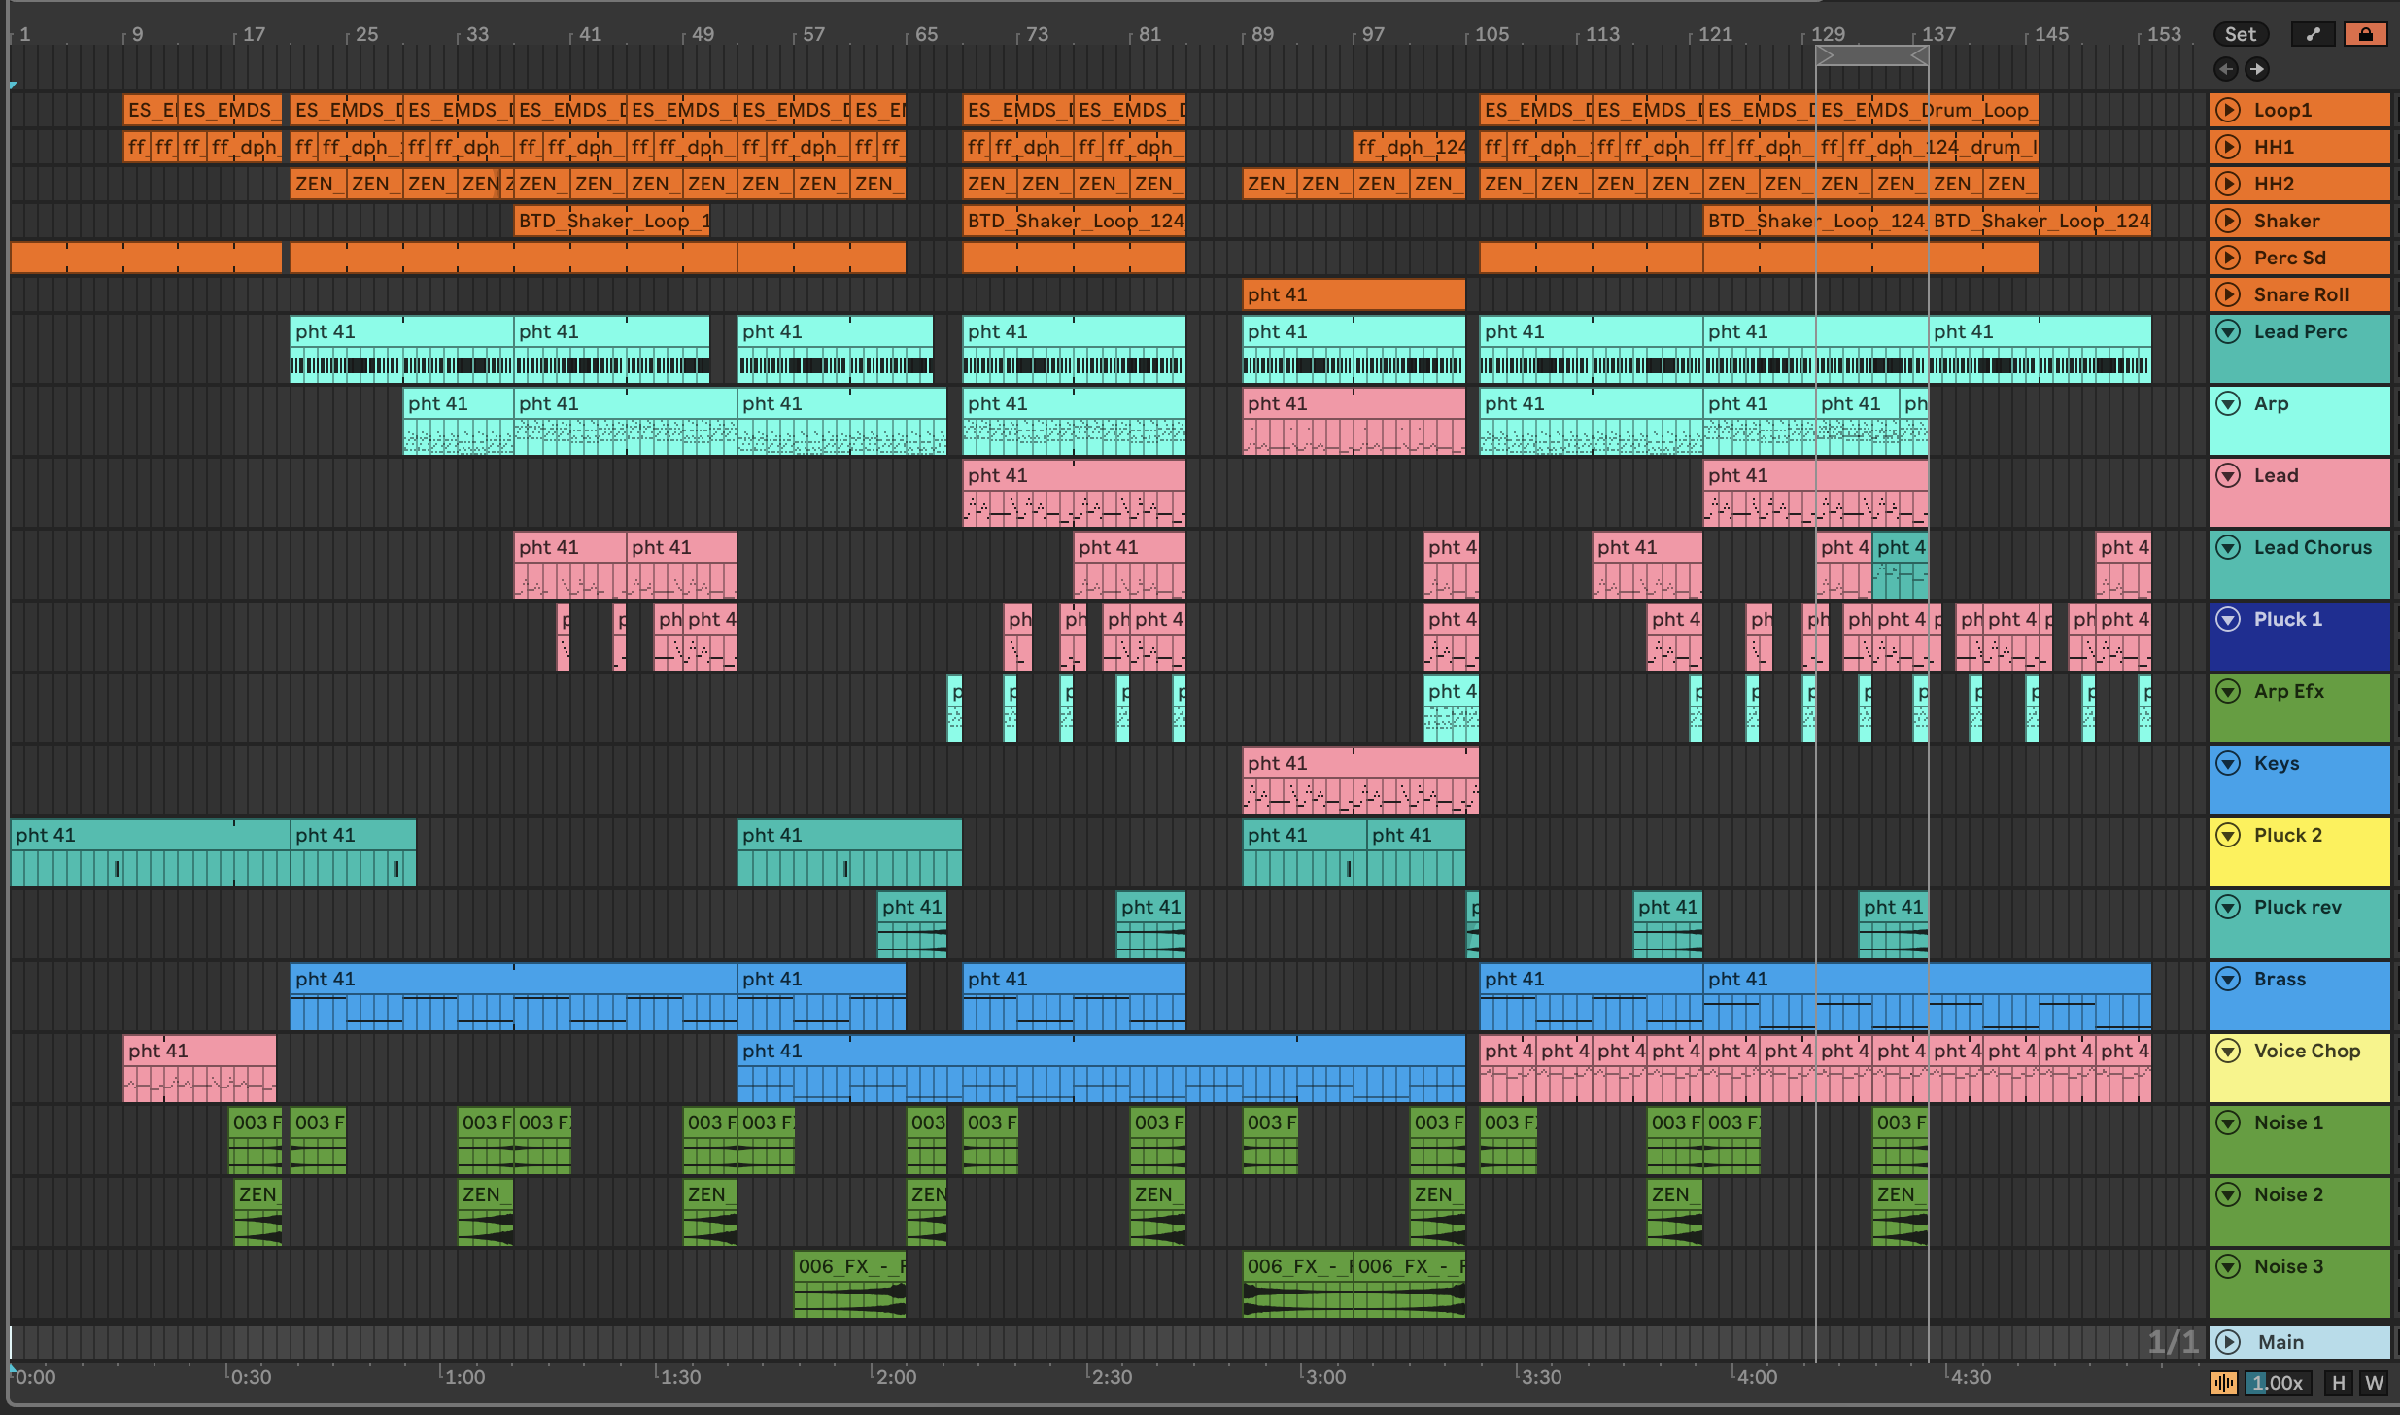Toggle optimize arrangement width W button
This screenshot has width=2400, height=1415.
pos(2374,1383)
